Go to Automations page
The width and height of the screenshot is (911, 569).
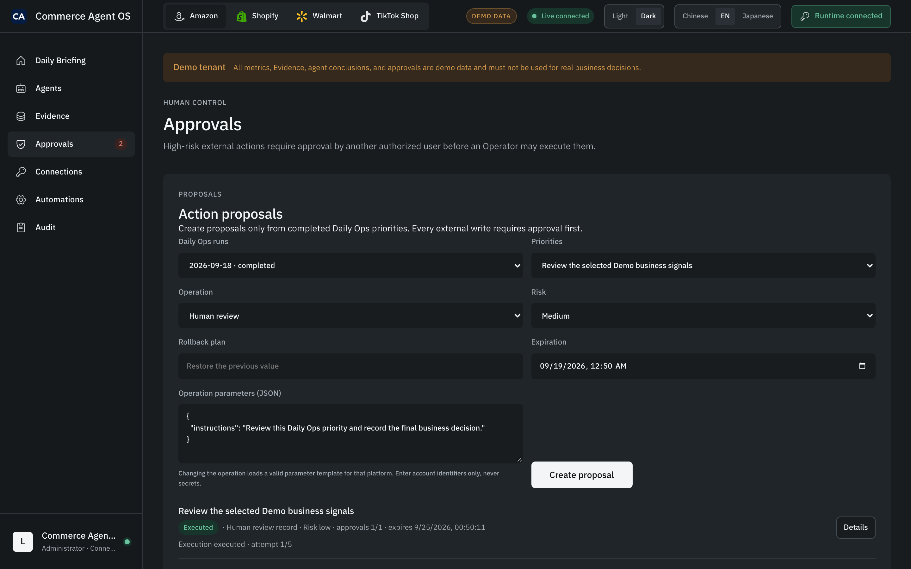[71, 200]
